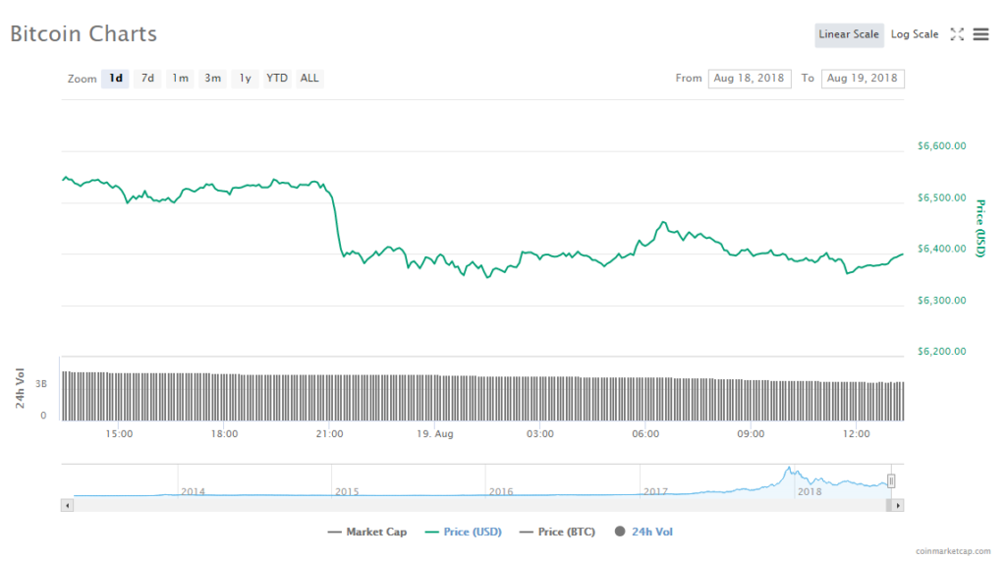
Task: Select the YTD zoom option
Action: [x=277, y=79]
